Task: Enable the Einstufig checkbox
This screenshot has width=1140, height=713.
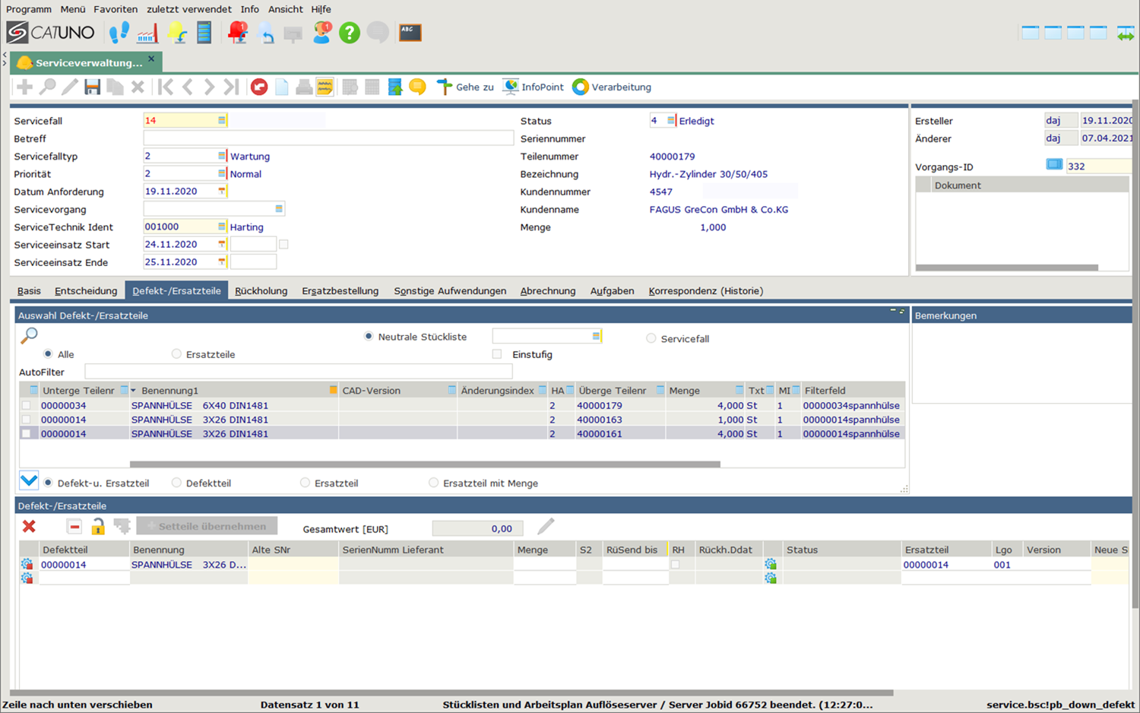Action: pyautogui.click(x=497, y=354)
